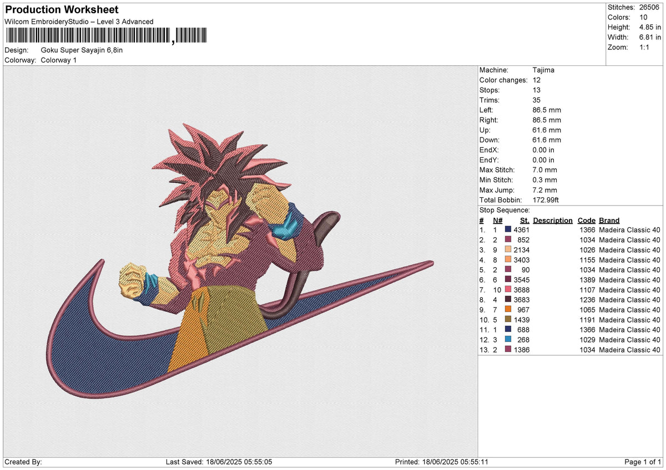The image size is (666, 470).
Task: Select the Max Stitch value 7.0 mm
Action: pyautogui.click(x=544, y=170)
